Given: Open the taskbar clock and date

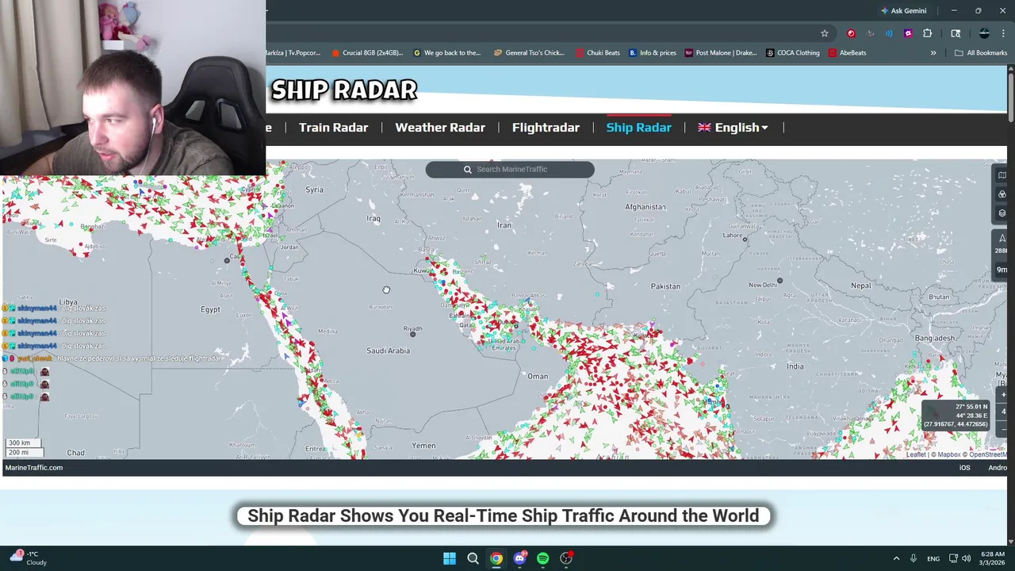Looking at the screenshot, I should [x=993, y=558].
